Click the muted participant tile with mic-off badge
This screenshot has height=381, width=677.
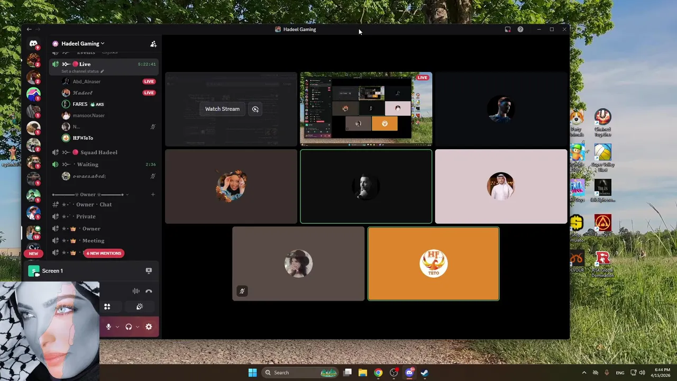tap(298, 264)
